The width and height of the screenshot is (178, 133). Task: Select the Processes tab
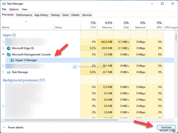pos(8,15)
